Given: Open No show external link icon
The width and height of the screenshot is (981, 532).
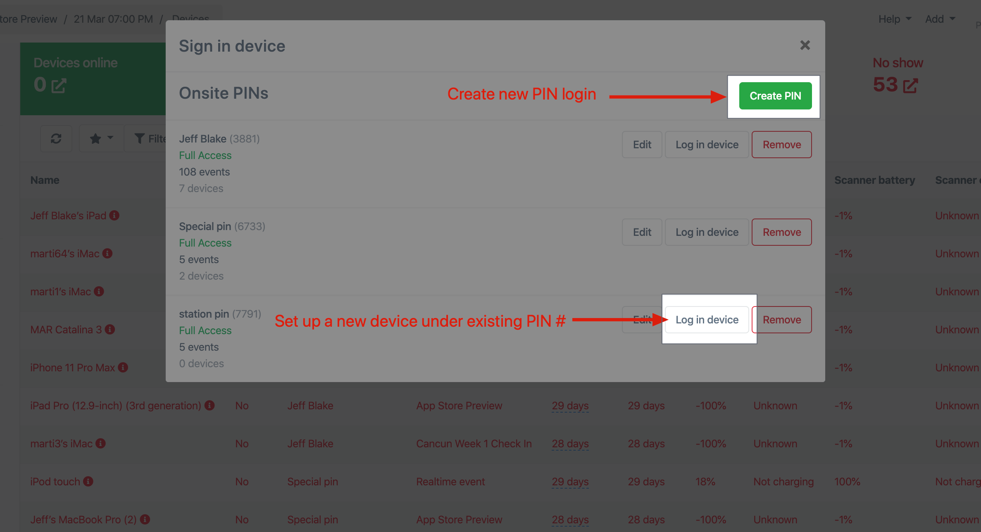Looking at the screenshot, I should [x=910, y=86].
